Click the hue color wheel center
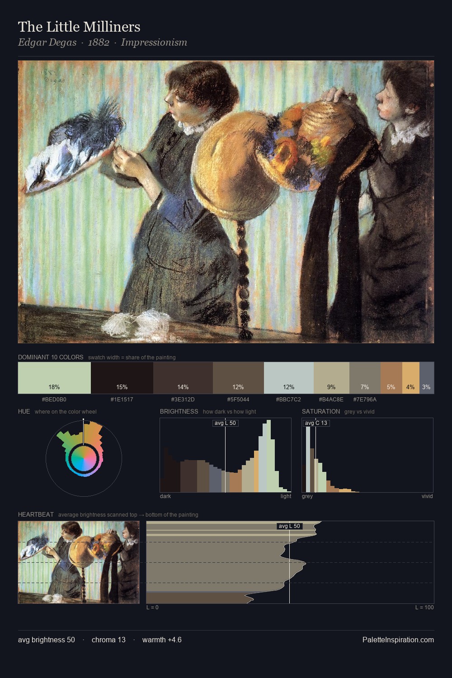 point(84,459)
